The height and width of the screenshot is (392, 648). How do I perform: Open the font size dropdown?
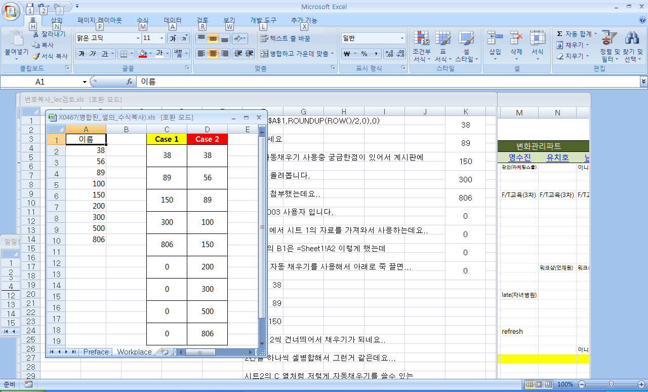(x=161, y=38)
